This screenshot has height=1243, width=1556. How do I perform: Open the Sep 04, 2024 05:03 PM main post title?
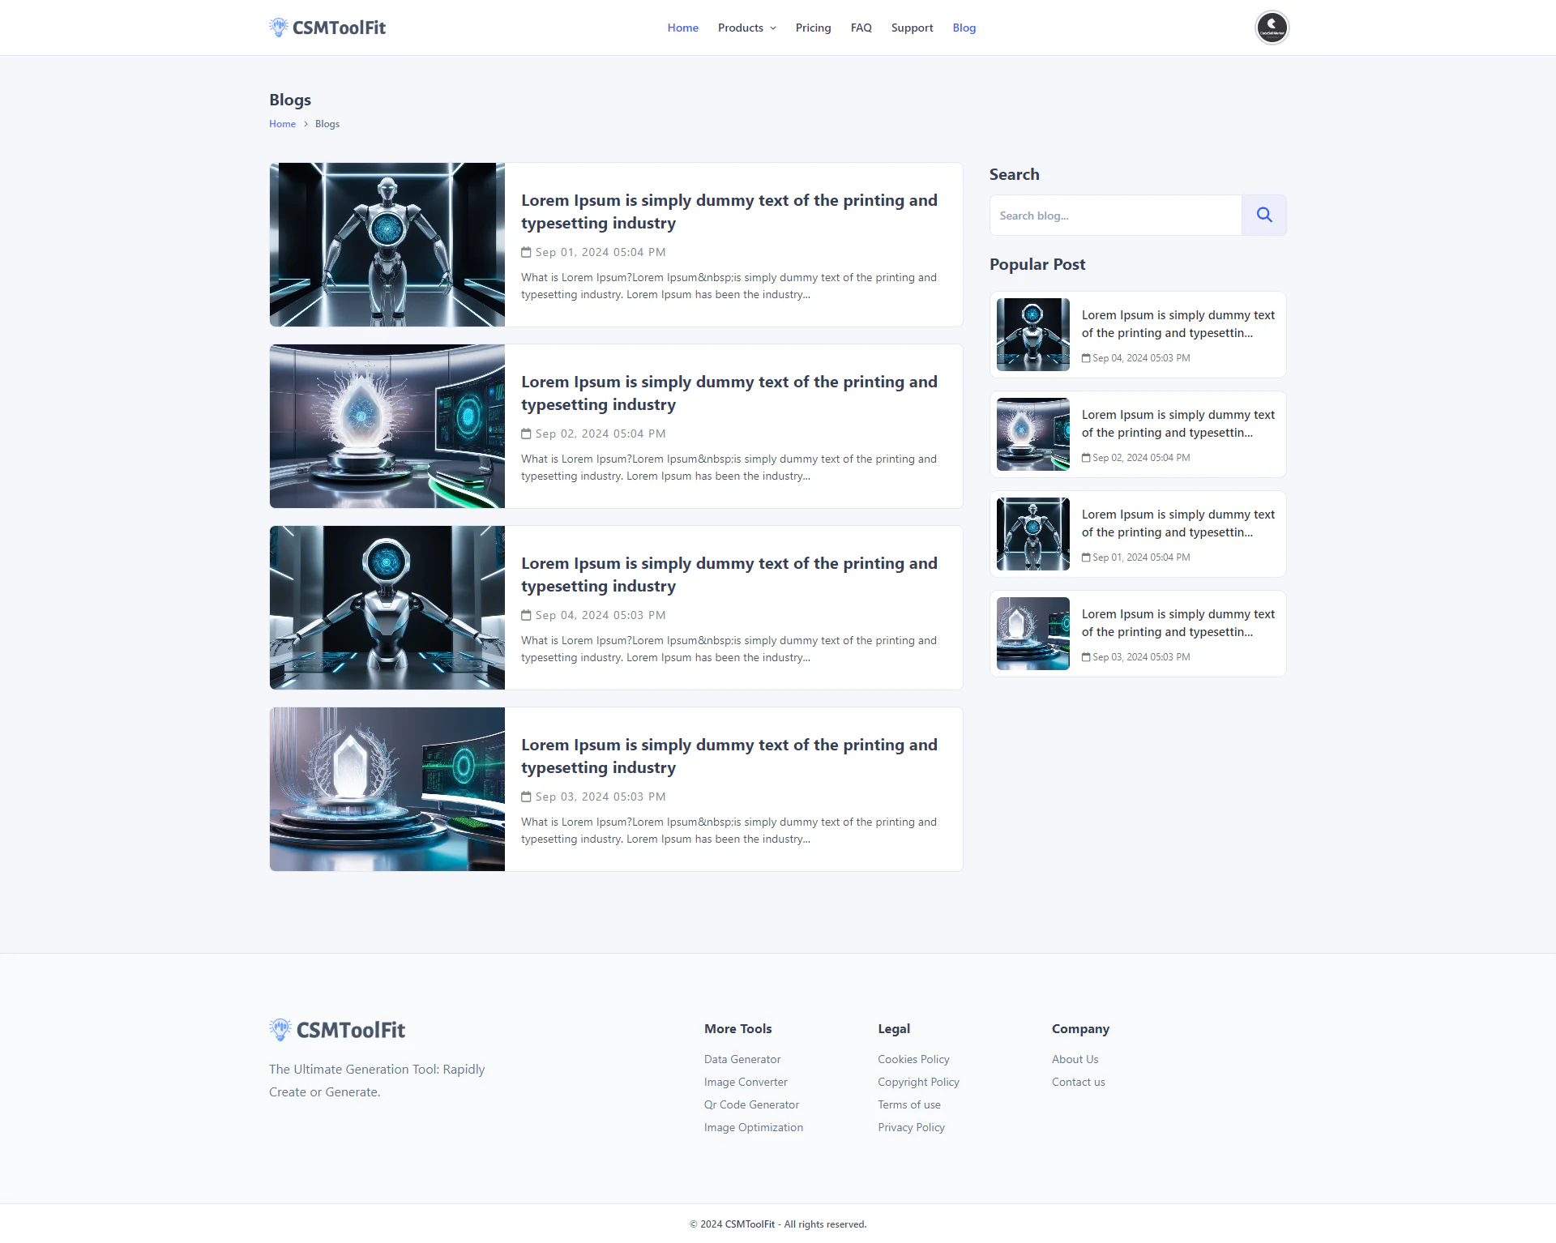[x=729, y=575]
